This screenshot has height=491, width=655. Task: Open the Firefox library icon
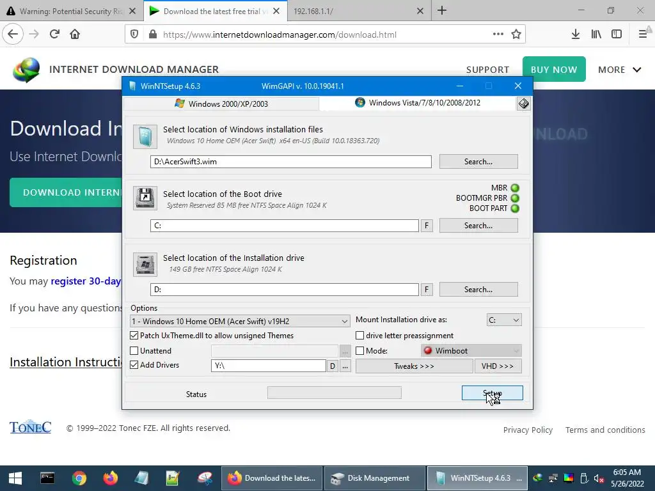point(596,35)
